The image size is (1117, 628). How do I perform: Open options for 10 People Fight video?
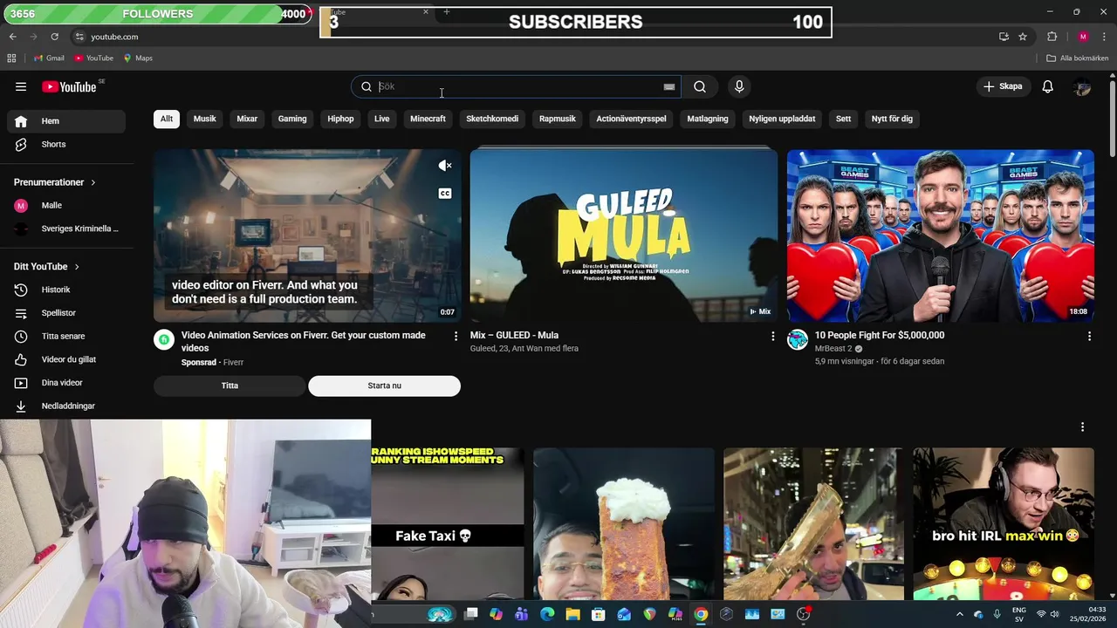[x=1089, y=336]
